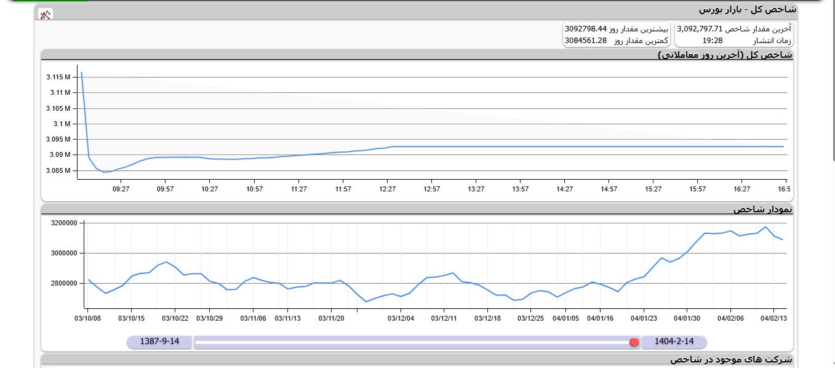The width and height of the screenshot is (835, 368).
Task: Click the 04/01/23 date label
Action: click(x=644, y=318)
